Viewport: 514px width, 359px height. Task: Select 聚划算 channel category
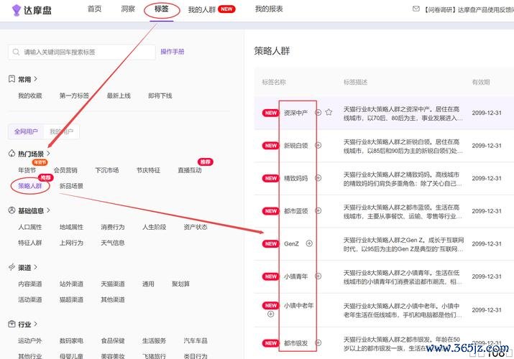tap(180, 284)
